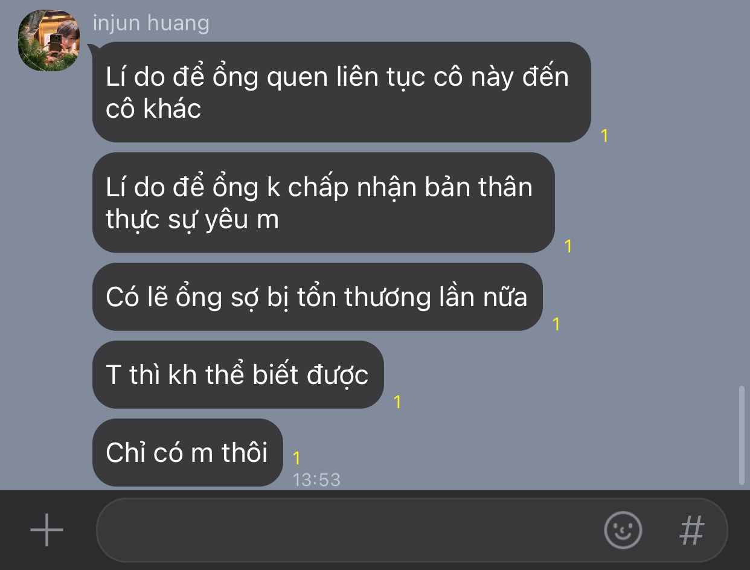Tap the bubble 'T thì kh thể biết được'
The height and width of the screenshot is (570, 750).
(238, 375)
